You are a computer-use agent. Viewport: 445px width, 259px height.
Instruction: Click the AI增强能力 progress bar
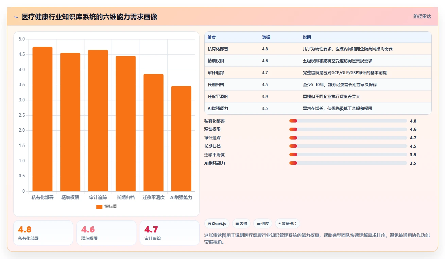tap(348, 163)
